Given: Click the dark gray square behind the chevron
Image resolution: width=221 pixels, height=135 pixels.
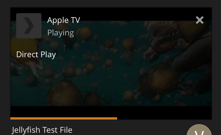Looking at the screenshot, I should point(29,26).
